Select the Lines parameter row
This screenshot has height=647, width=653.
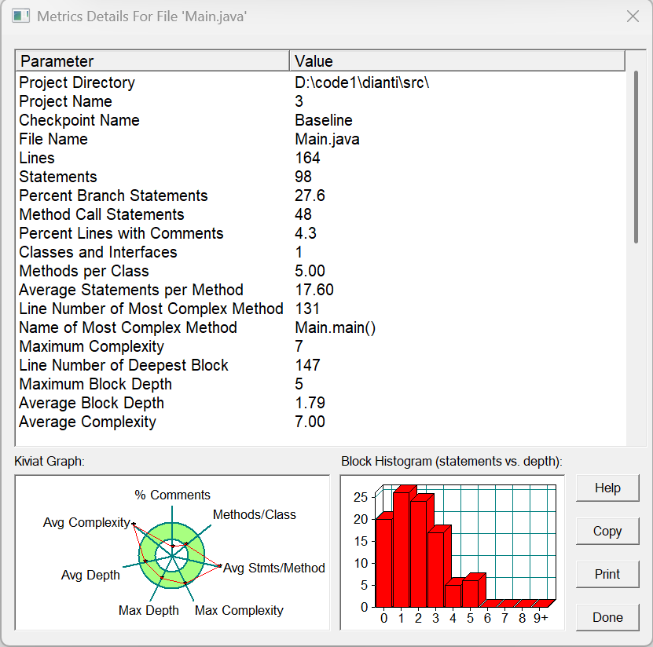tap(321, 158)
